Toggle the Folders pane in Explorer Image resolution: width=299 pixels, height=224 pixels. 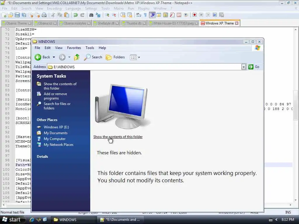coord(115,57)
